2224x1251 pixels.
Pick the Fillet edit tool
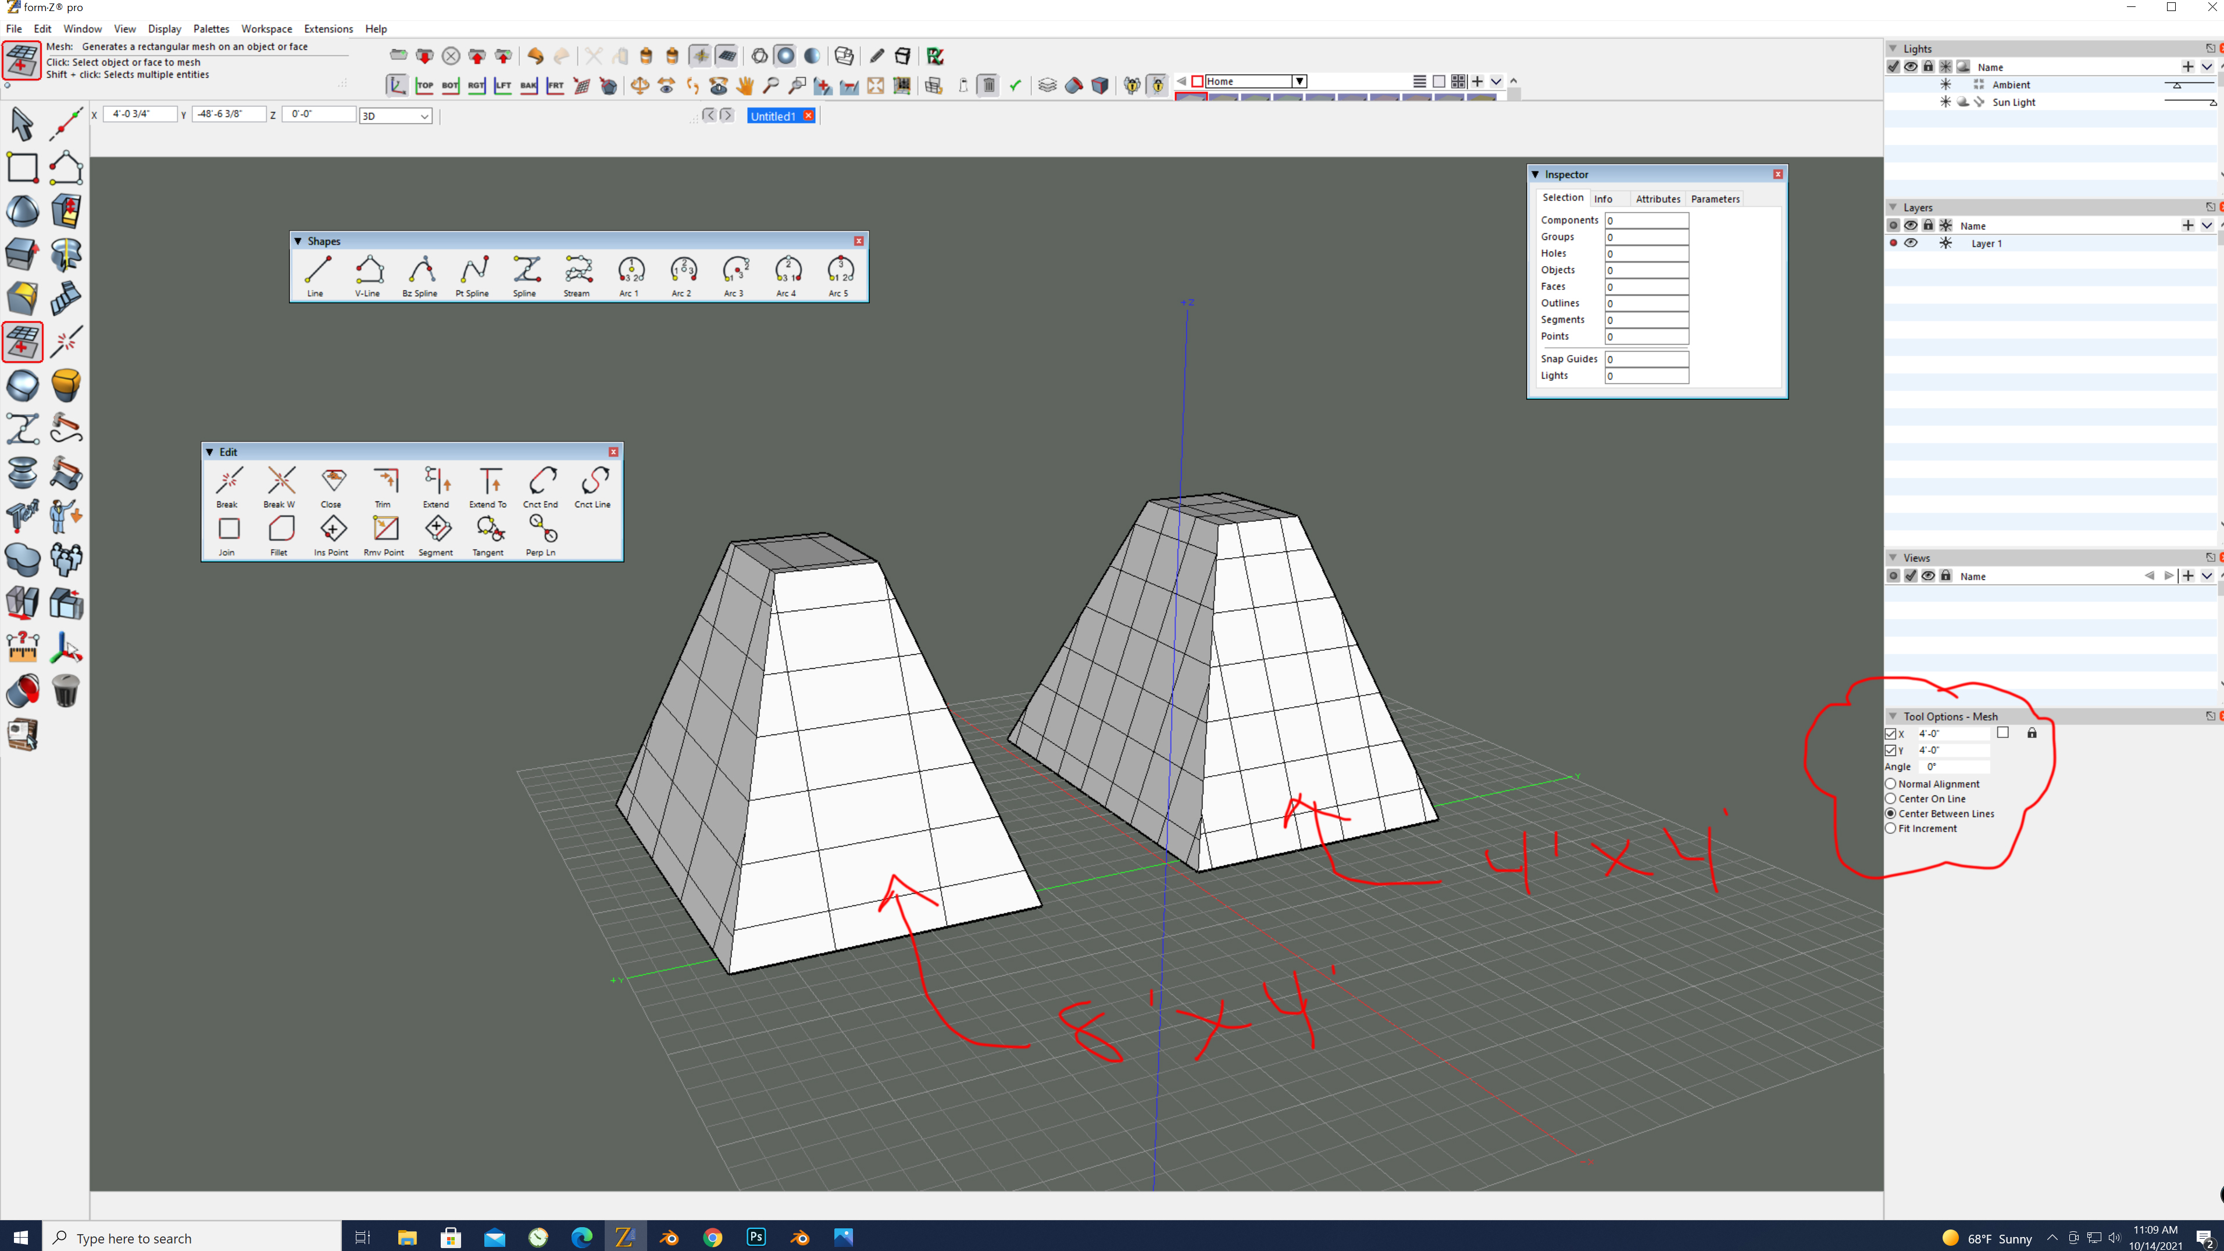280,535
